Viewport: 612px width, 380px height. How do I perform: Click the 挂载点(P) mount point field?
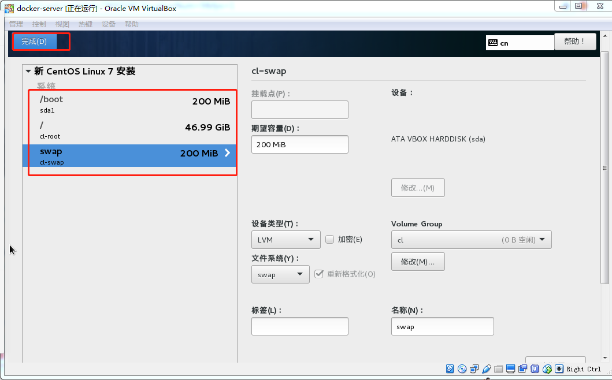(300, 110)
